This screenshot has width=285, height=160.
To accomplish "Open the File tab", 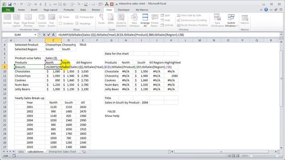I will click(x=8, y=10).
